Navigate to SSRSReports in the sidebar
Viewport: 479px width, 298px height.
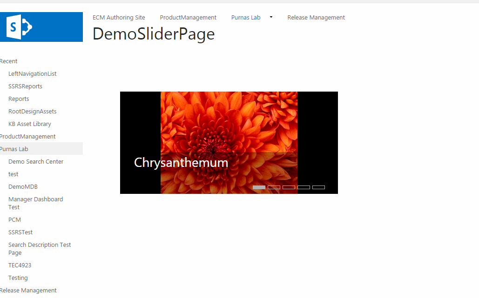[25, 86]
